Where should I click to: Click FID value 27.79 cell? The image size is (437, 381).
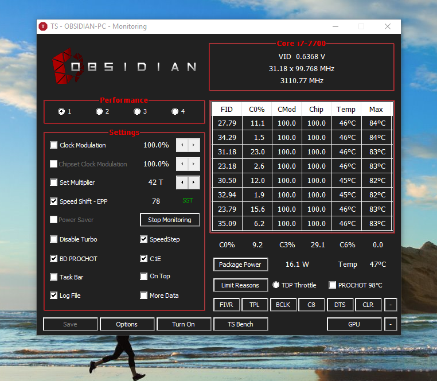click(227, 123)
